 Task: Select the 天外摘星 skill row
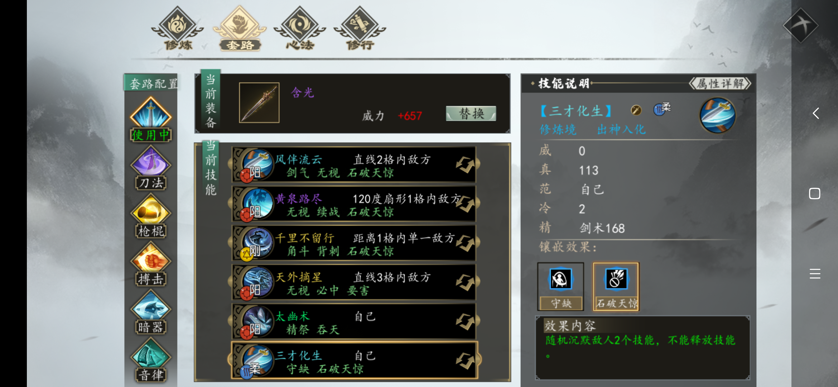point(354,282)
